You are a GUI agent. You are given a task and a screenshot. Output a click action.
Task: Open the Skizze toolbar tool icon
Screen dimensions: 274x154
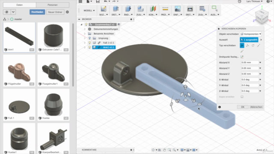click(103, 9)
